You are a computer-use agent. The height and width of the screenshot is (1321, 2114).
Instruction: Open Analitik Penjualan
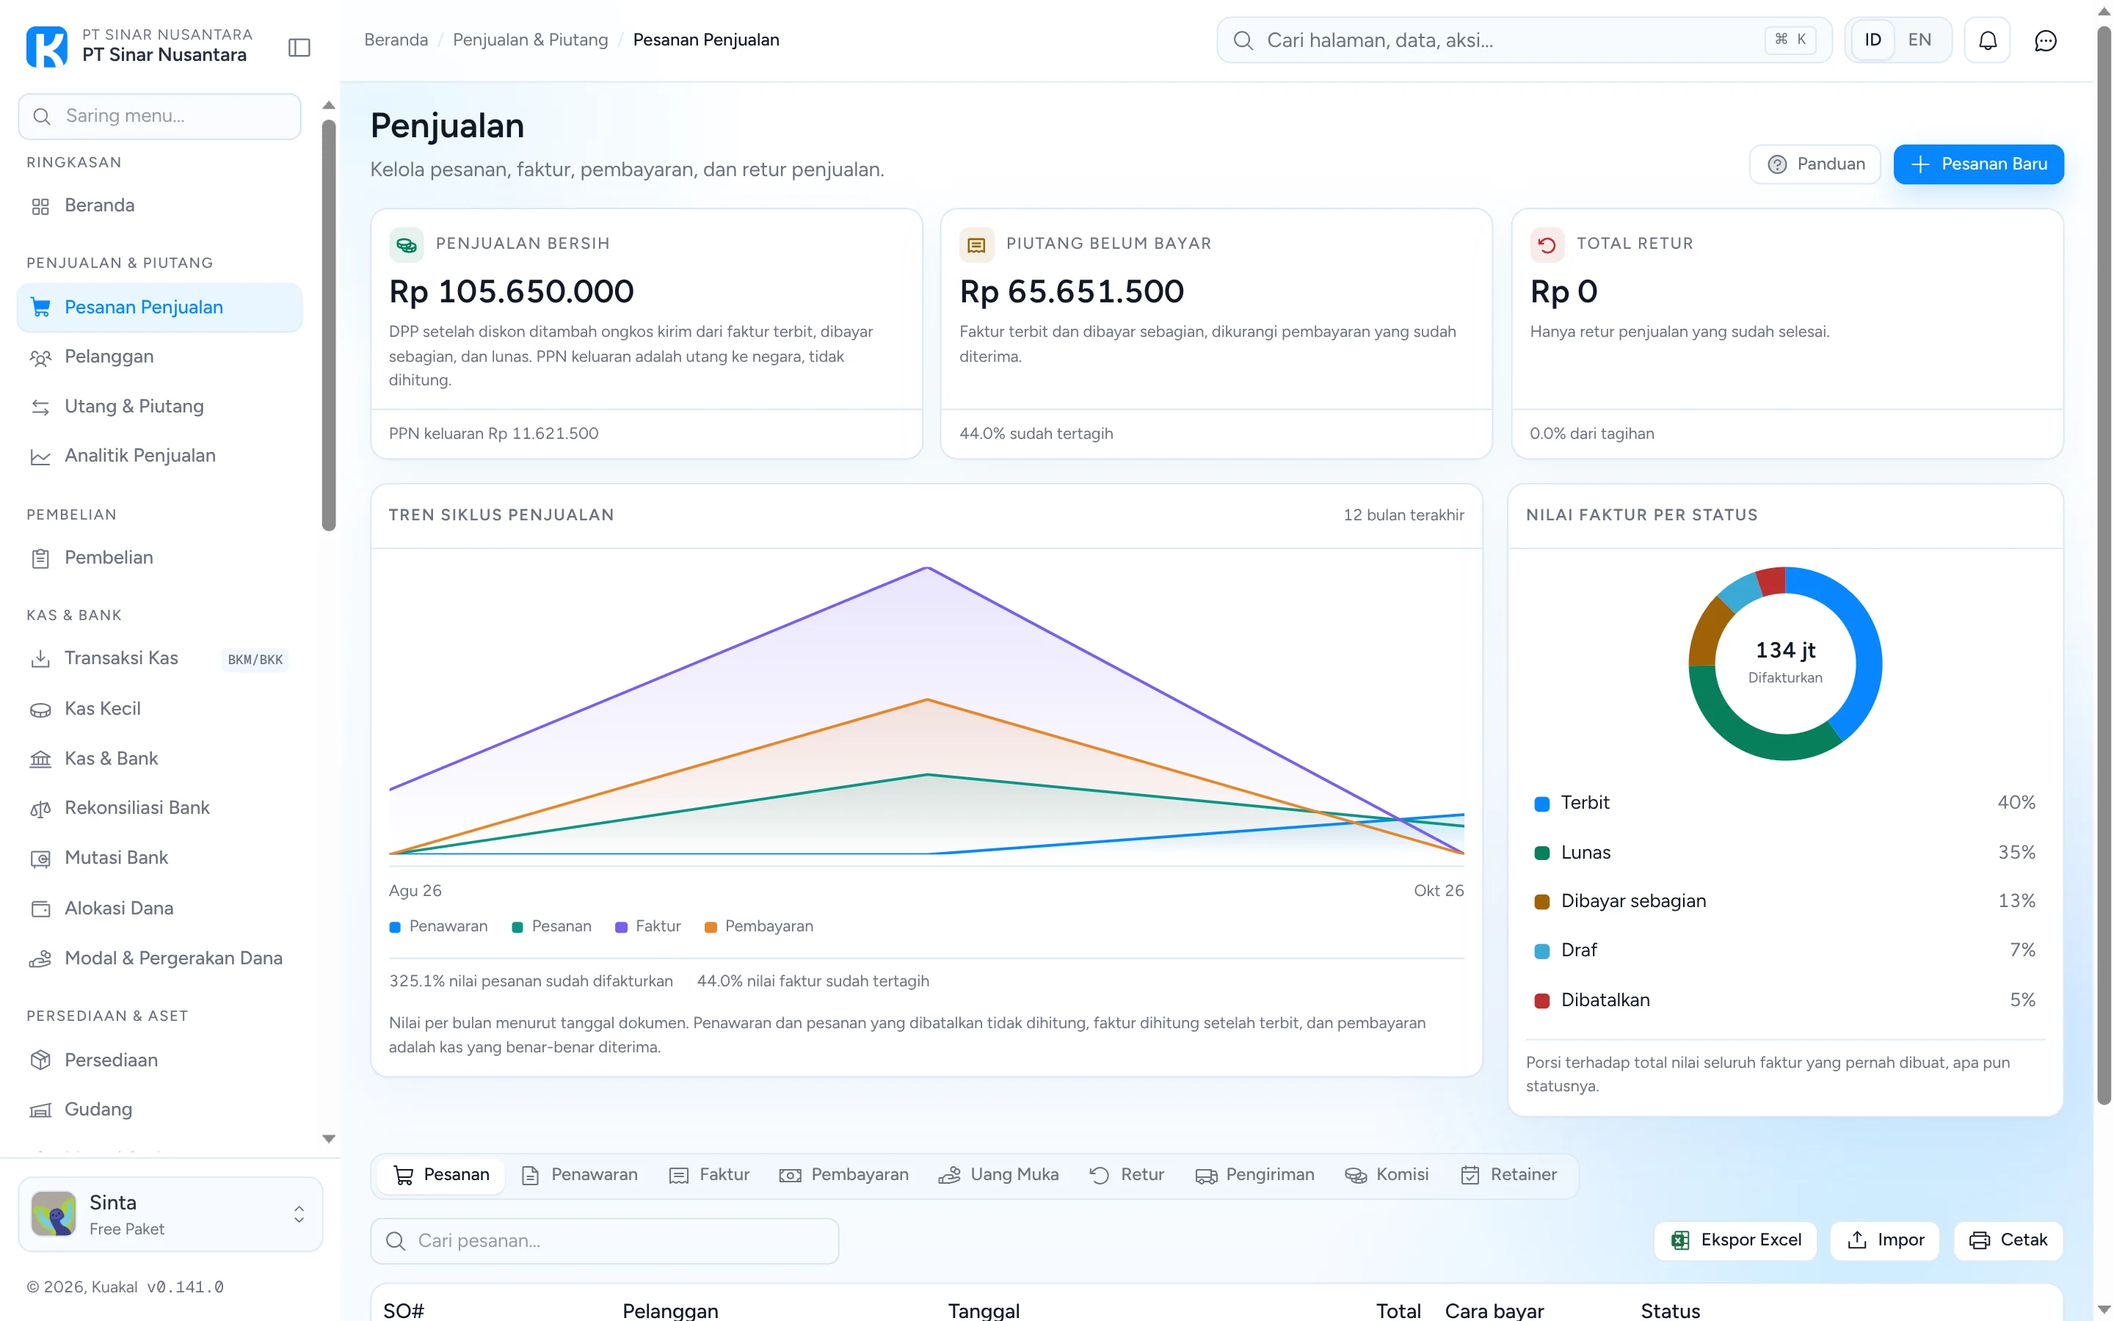[160, 456]
